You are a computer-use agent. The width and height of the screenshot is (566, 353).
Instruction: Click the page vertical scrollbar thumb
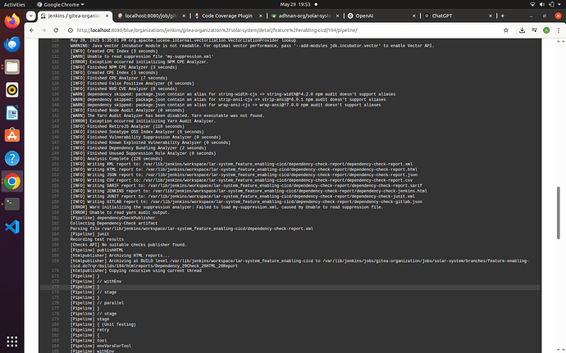tap(558, 212)
